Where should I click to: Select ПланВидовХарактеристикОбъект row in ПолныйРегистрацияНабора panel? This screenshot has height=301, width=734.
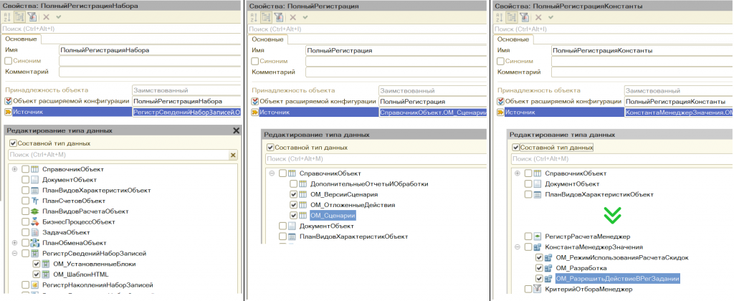tap(96, 190)
